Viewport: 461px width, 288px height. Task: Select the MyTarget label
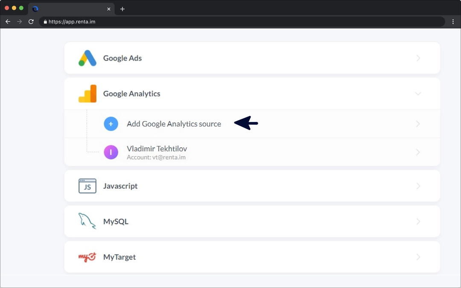(120, 257)
